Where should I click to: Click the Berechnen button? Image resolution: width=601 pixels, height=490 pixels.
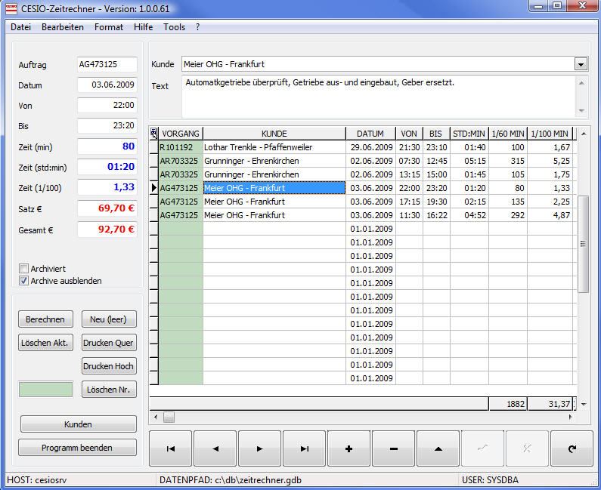click(x=45, y=319)
